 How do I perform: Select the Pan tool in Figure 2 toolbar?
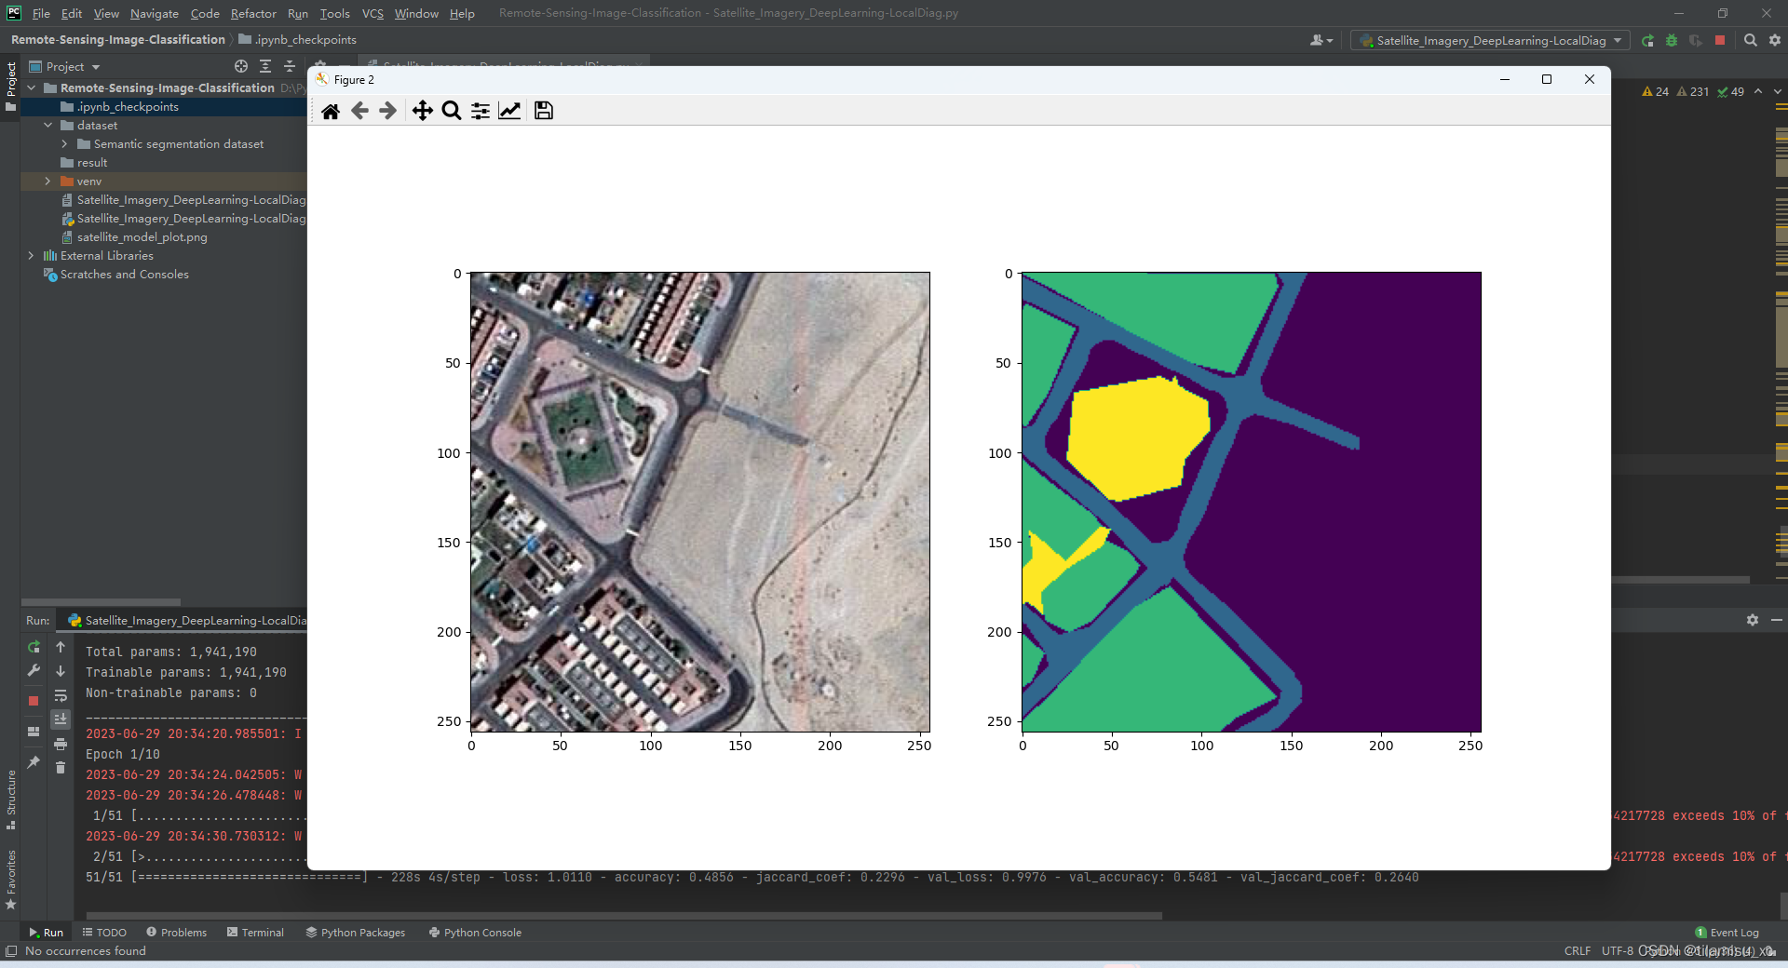coord(422,111)
